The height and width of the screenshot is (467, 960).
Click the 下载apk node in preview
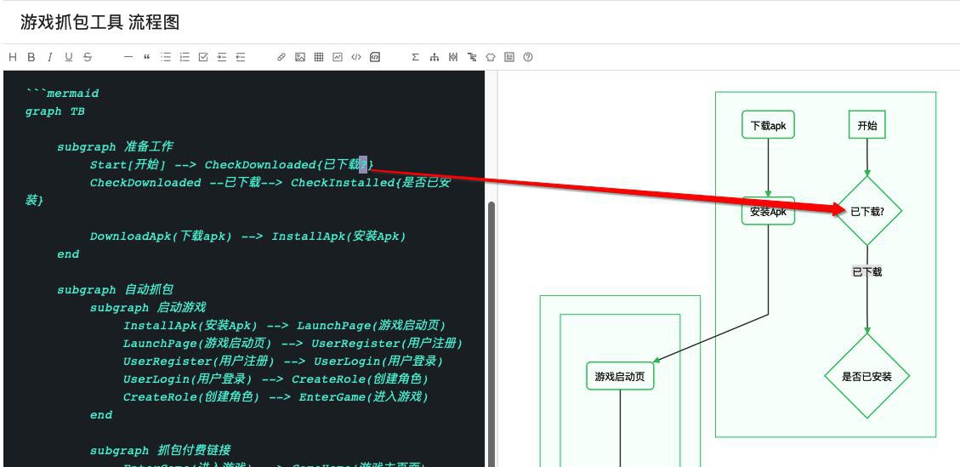click(768, 125)
